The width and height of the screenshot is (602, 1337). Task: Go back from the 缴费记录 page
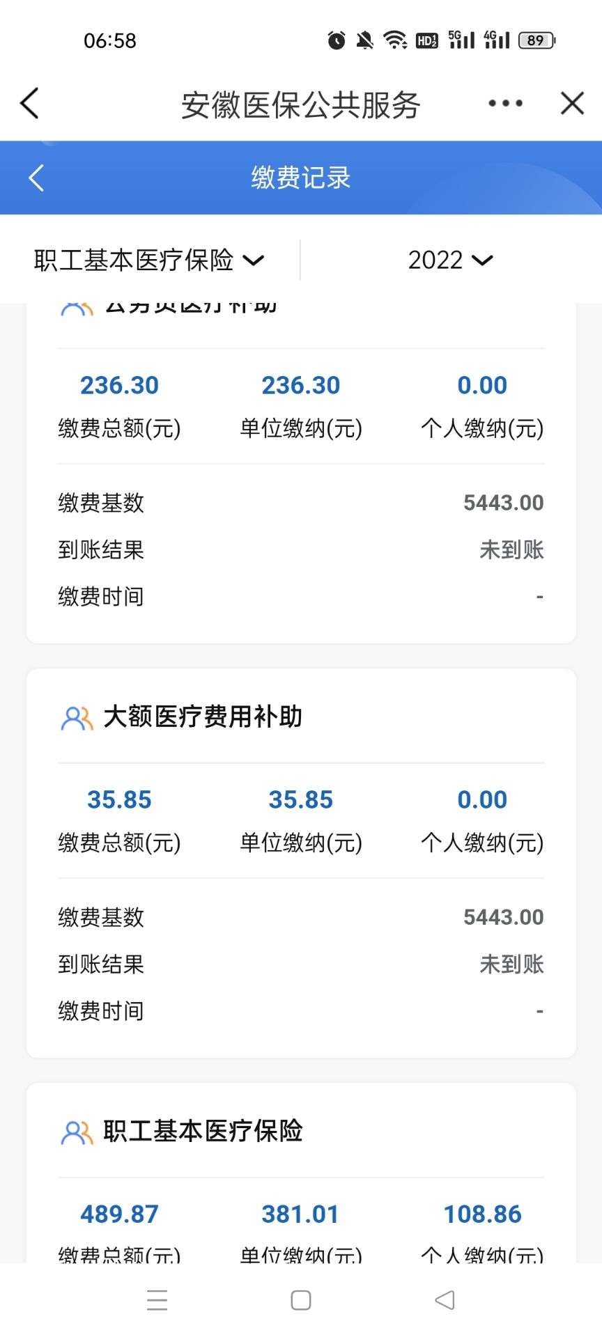point(36,178)
